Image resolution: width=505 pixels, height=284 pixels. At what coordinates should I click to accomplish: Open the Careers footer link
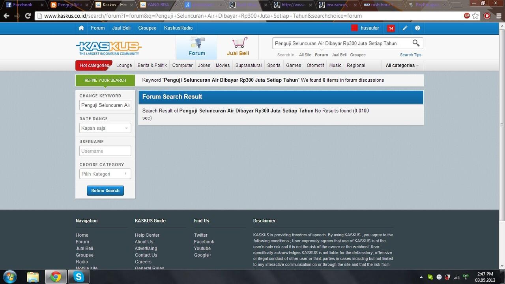click(x=143, y=262)
